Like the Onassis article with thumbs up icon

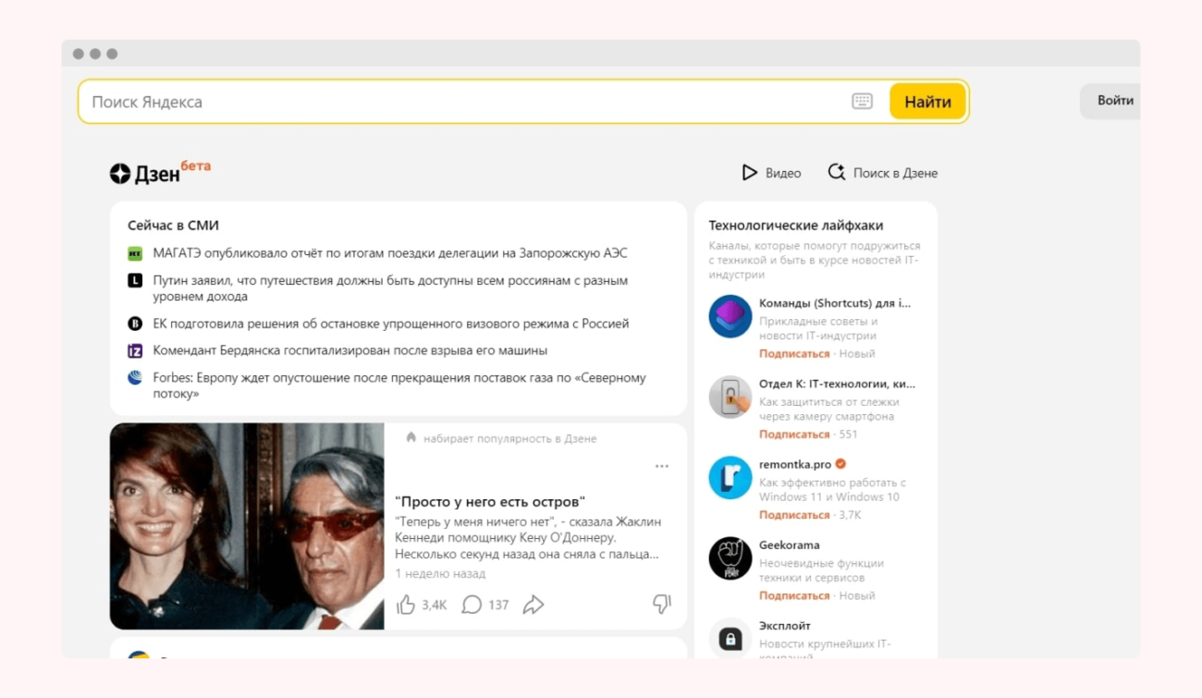(405, 604)
